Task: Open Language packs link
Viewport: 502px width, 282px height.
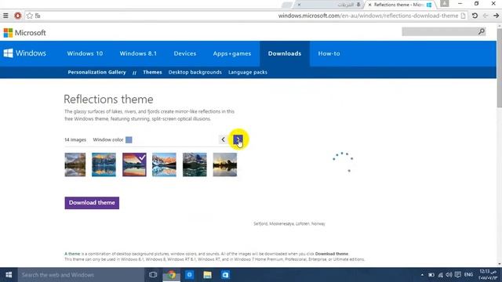Action: point(248,72)
